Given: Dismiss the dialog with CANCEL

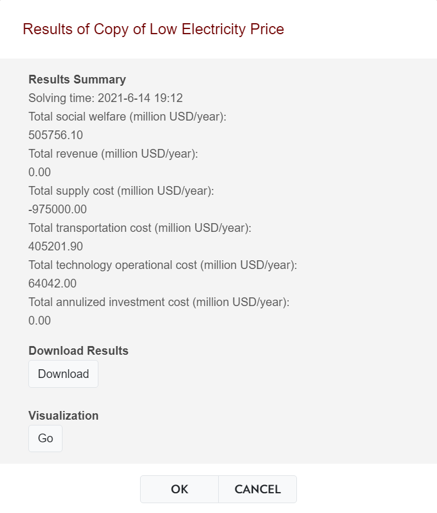Looking at the screenshot, I should point(258,489).
